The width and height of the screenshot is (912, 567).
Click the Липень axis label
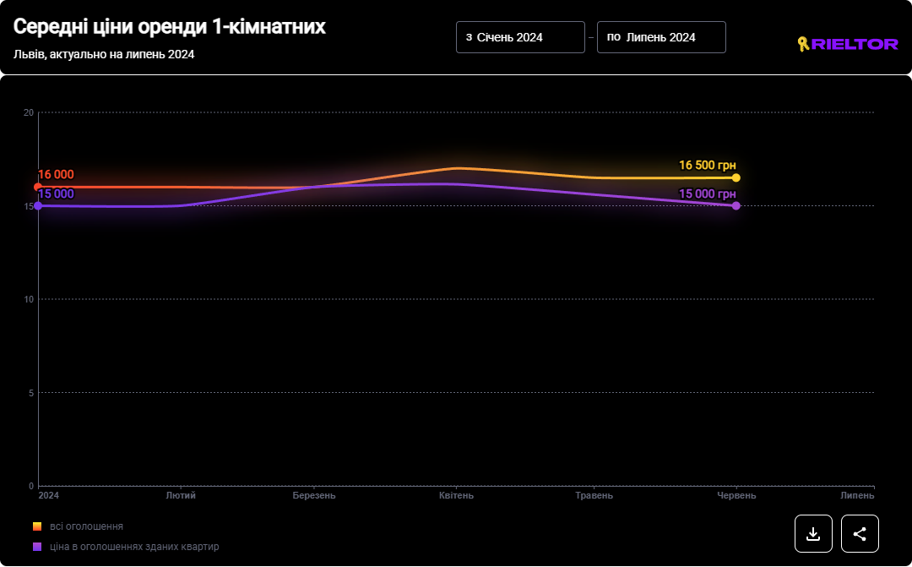(856, 495)
